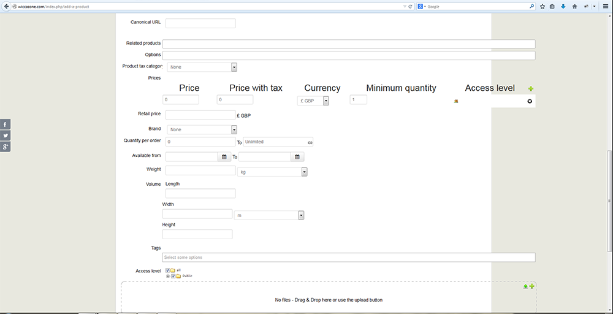The width and height of the screenshot is (613, 314).
Task: Open the Product tax category dropdown
Action: tap(234, 67)
